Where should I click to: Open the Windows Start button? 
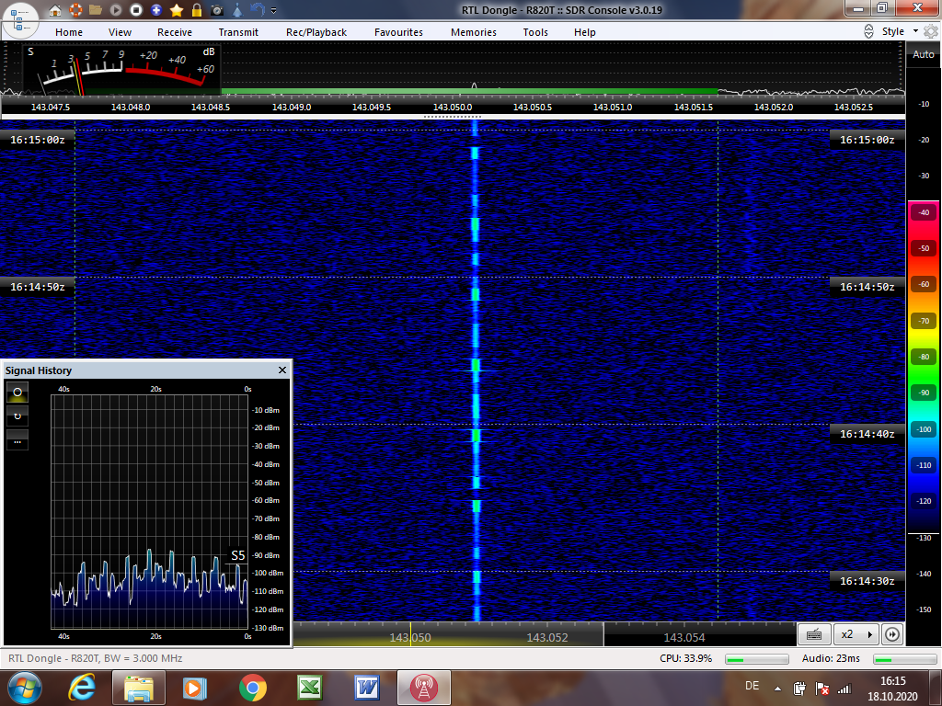(24, 688)
